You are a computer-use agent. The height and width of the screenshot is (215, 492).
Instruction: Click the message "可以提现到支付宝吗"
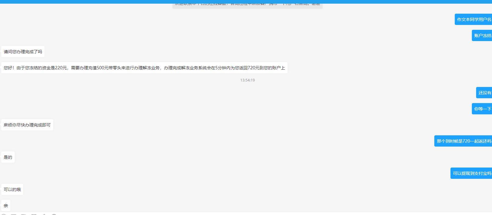471,173
